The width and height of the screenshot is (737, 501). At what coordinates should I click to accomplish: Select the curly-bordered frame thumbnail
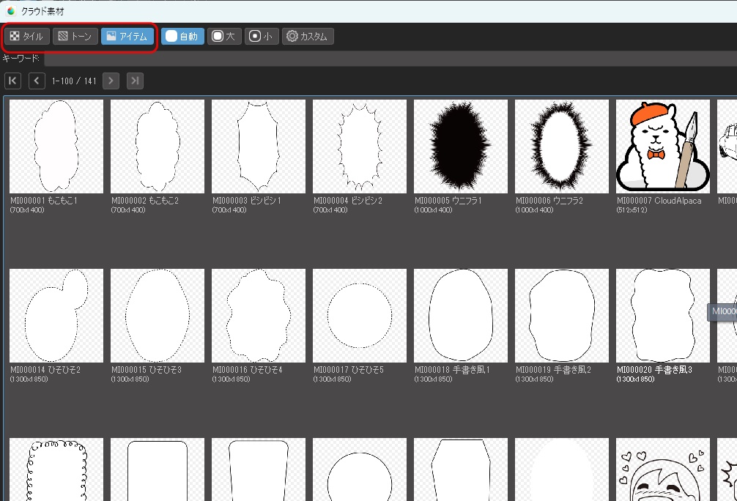tap(56, 470)
